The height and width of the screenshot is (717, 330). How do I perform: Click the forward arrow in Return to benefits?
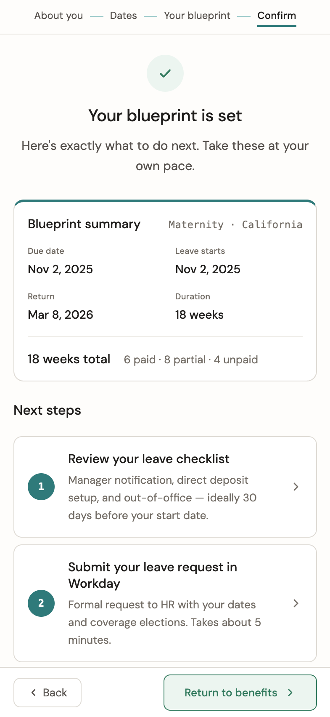point(291,692)
